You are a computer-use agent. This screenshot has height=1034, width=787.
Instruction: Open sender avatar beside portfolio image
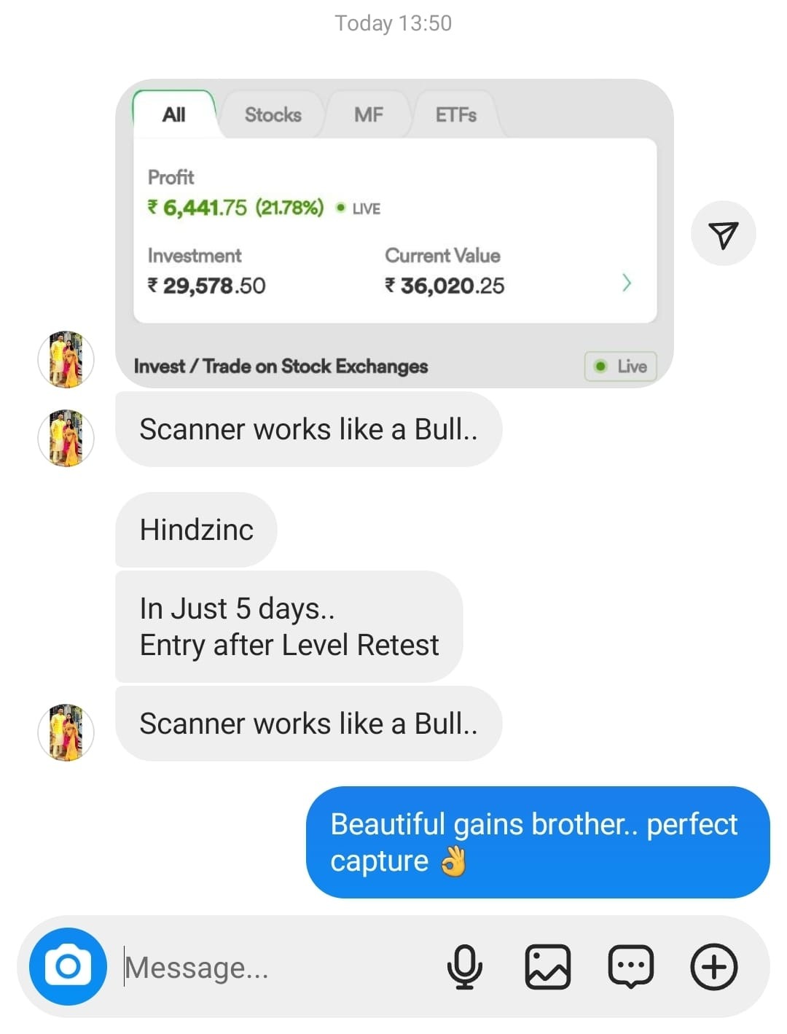(x=66, y=359)
